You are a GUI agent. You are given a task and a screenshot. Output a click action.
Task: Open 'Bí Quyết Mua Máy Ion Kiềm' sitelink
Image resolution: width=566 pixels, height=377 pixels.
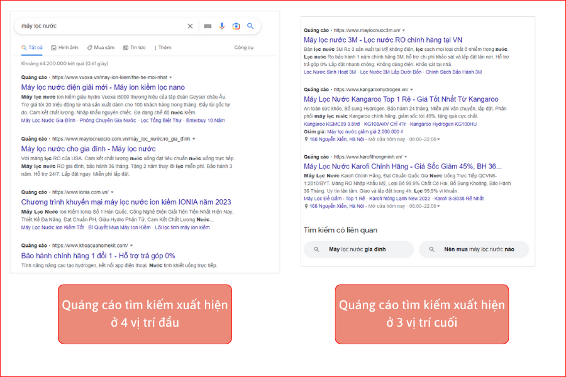[x=119, y=227]
